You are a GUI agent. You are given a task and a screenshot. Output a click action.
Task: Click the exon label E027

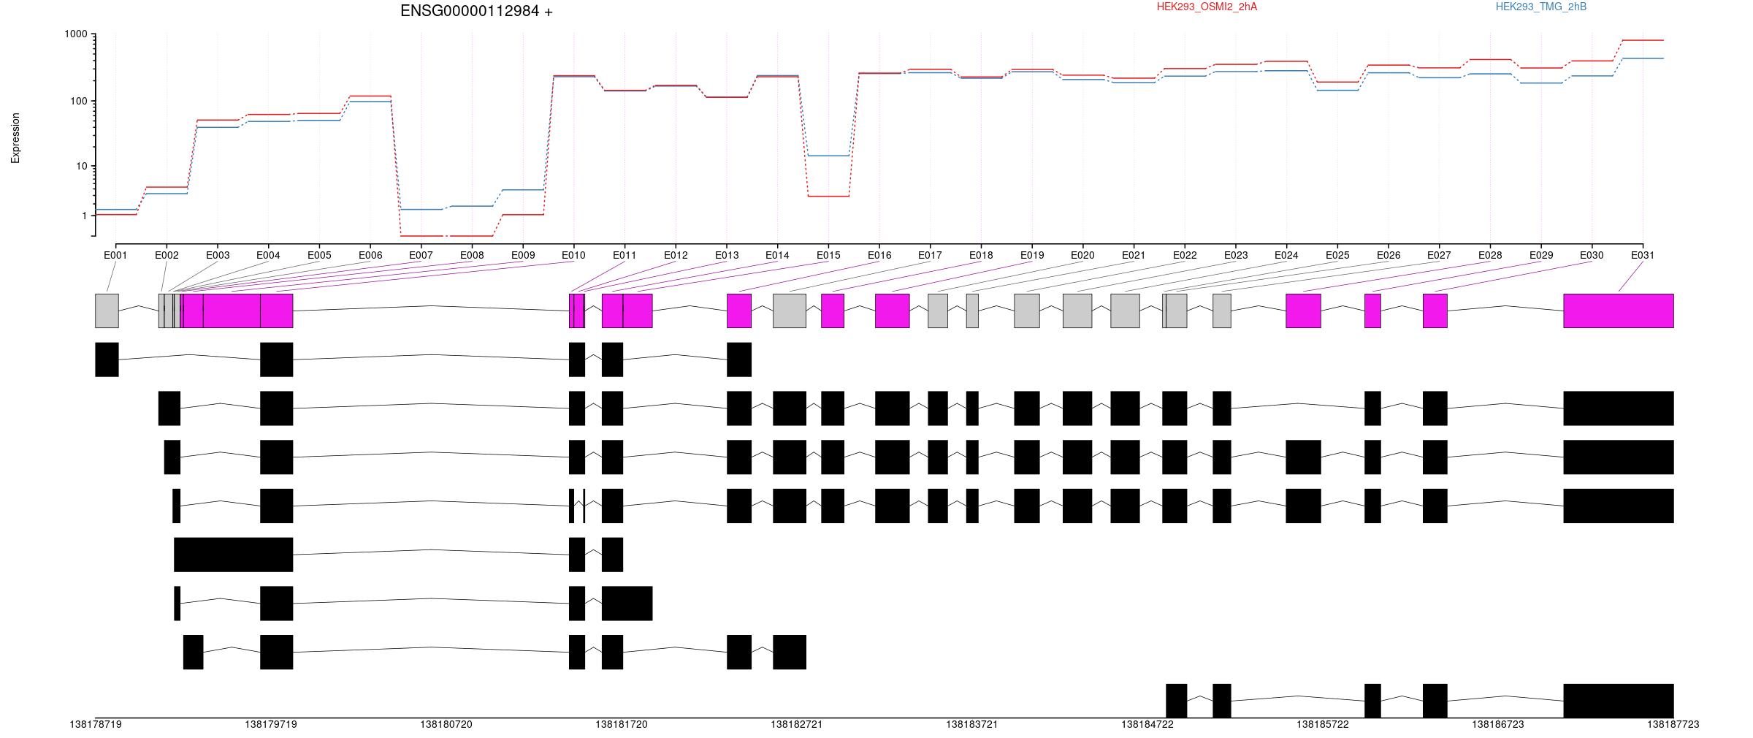click(1439, 255)
